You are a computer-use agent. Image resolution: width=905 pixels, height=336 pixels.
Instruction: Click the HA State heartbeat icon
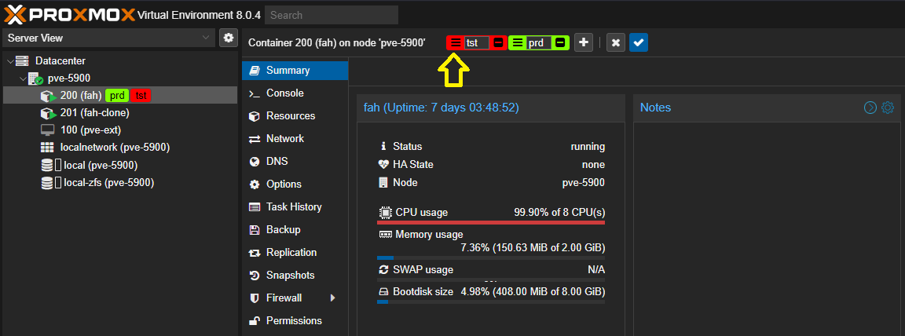pos(384,165)
